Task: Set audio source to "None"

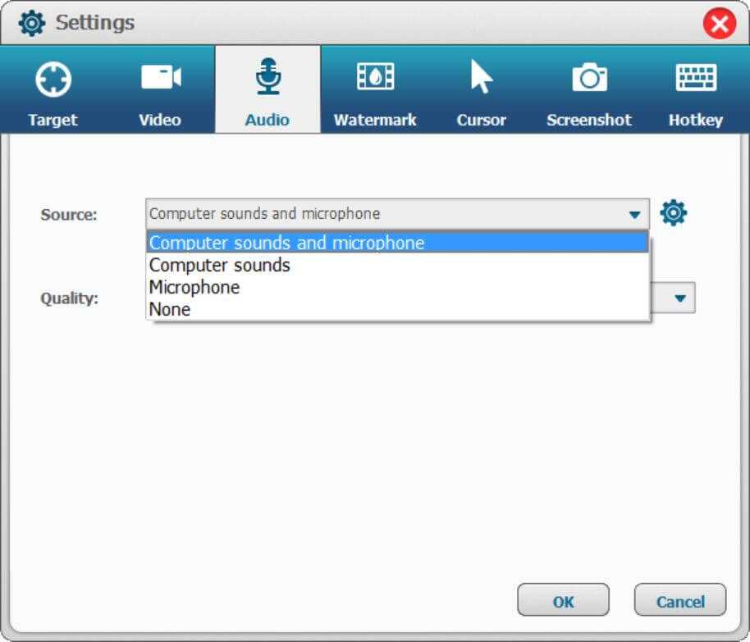Action: click(170, 310)
